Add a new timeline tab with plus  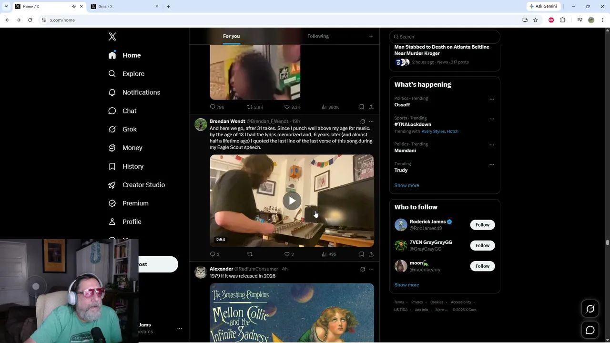coord(371,36)
